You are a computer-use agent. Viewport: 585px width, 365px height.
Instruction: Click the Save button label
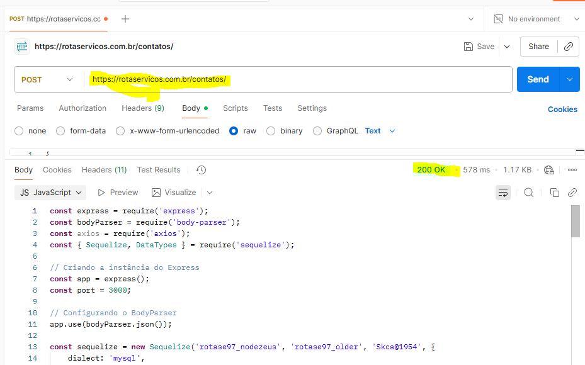pyautogui.click(x=486, y=47)
